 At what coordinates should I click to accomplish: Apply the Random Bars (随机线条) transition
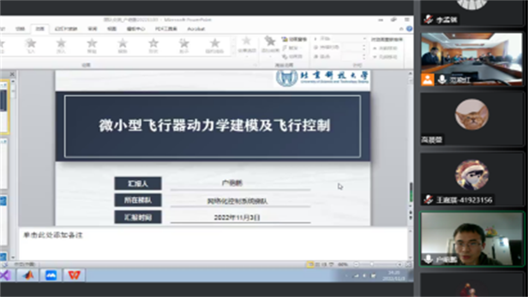[x=215, y=46]
